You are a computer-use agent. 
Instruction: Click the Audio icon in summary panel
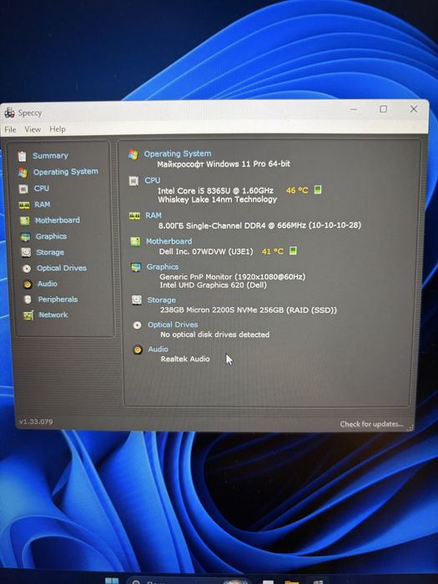click(138, 350)
